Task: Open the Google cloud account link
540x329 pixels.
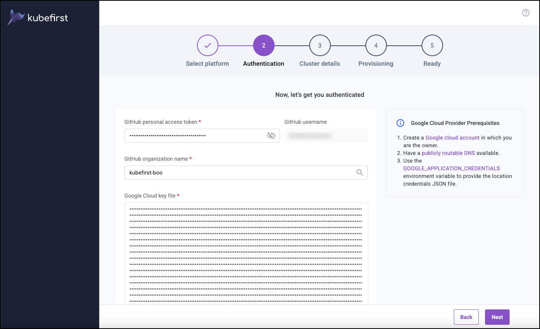Action: [x=452, y=138]
